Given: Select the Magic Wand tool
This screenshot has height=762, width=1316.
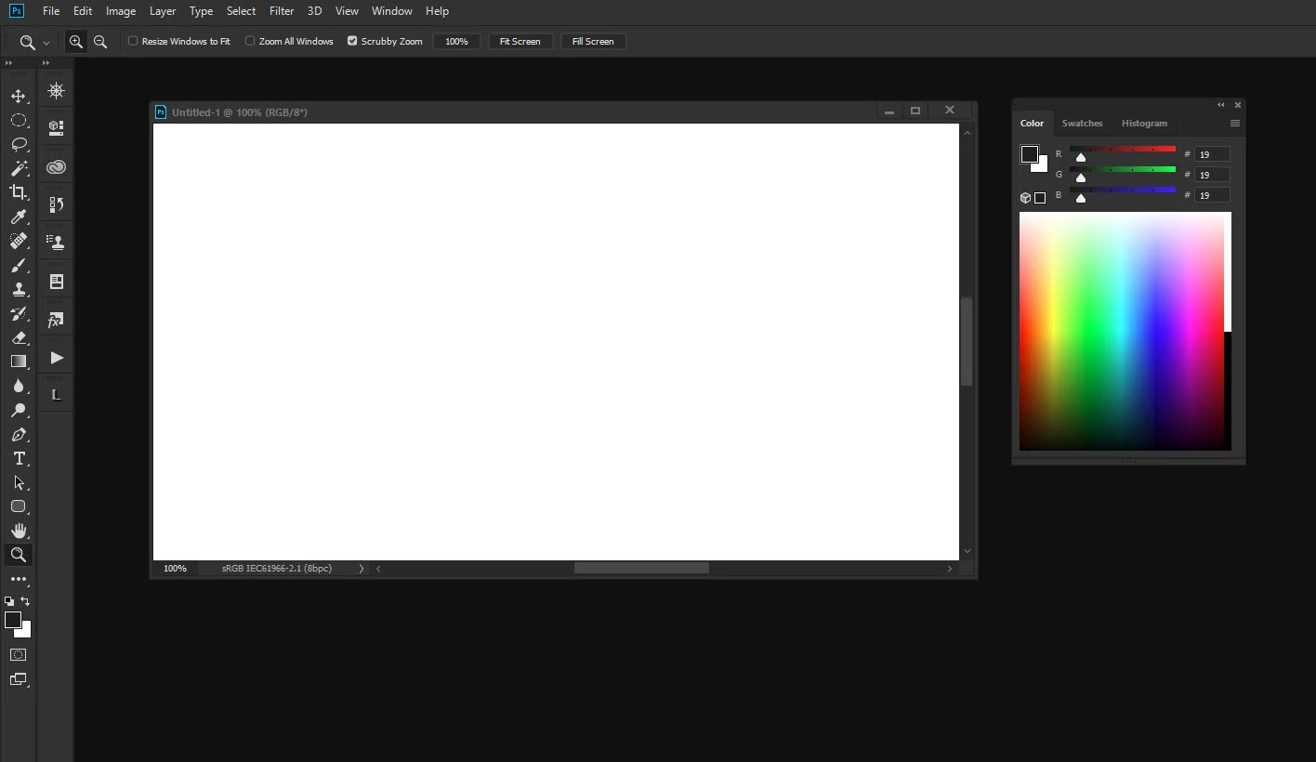Looking at the screenshot, I should [18, 168].
